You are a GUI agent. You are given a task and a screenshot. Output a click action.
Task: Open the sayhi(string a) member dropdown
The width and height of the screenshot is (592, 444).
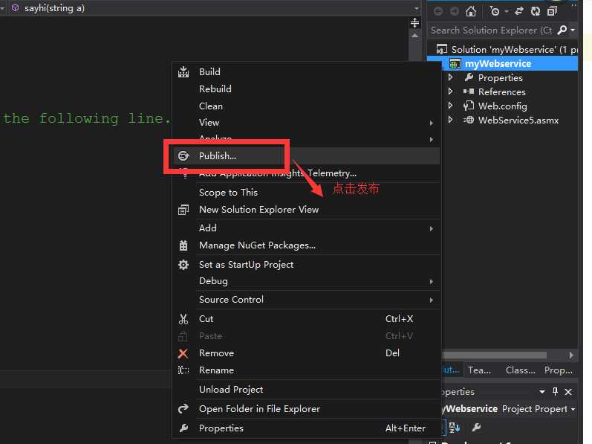click(x=417, y=8)
